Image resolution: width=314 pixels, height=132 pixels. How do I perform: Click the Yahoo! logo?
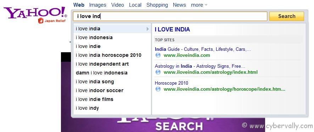[x=35, y=13]
